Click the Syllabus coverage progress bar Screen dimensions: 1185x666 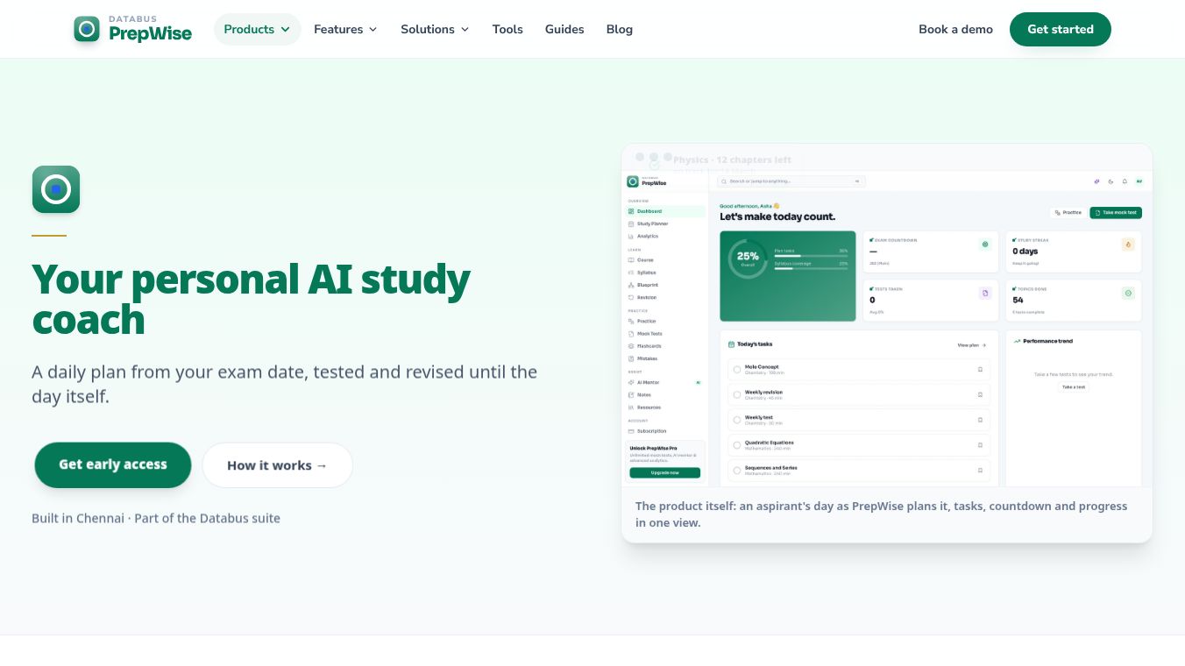point(811,268)
